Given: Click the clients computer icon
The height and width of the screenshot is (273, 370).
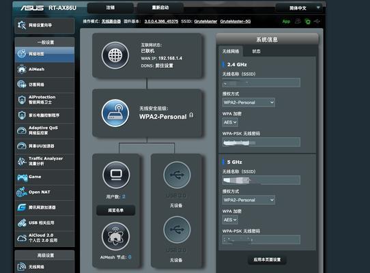Looking at the screenshot, I should click(116, 175).
